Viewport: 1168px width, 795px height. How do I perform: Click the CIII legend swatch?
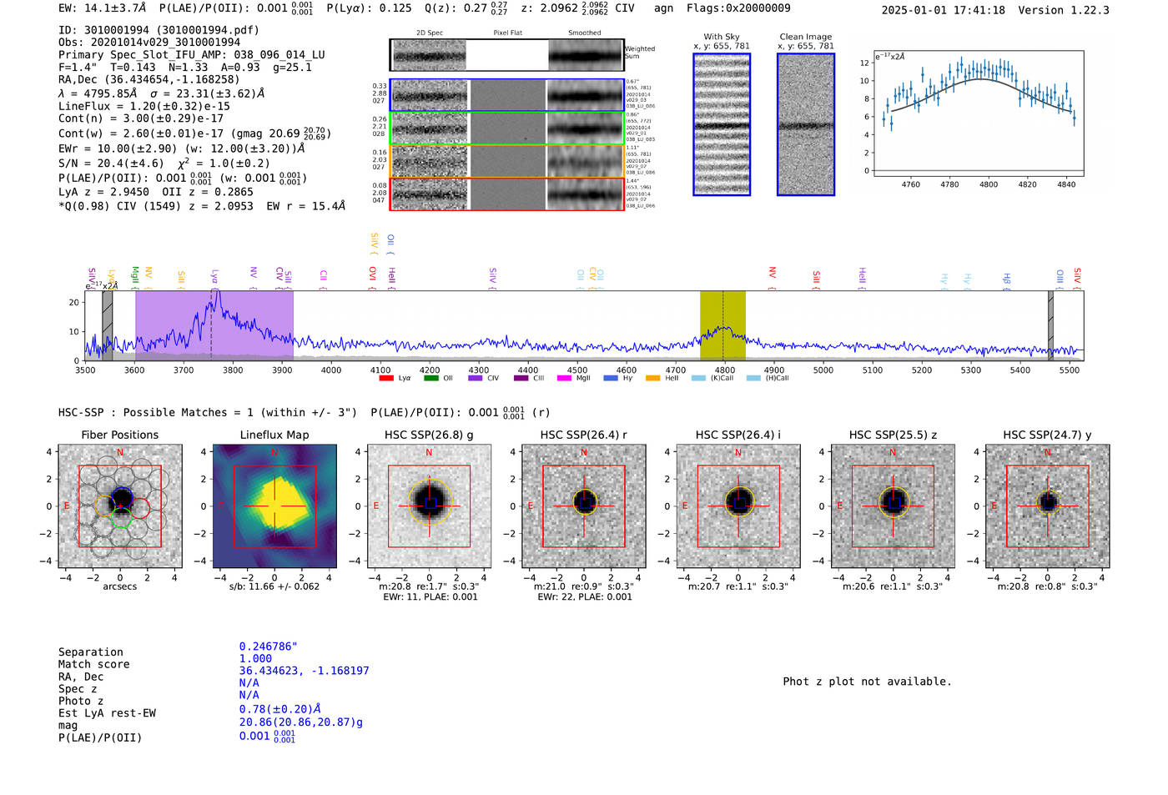tap(521, 379)
